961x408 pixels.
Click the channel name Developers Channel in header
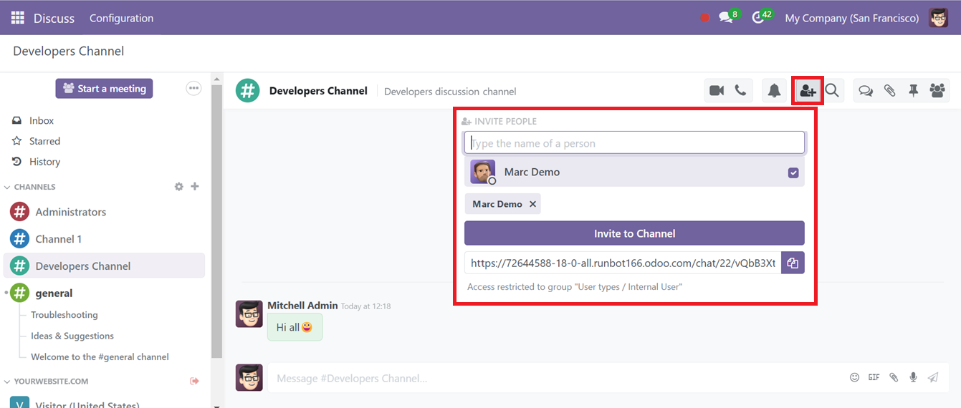coord(318,91)
